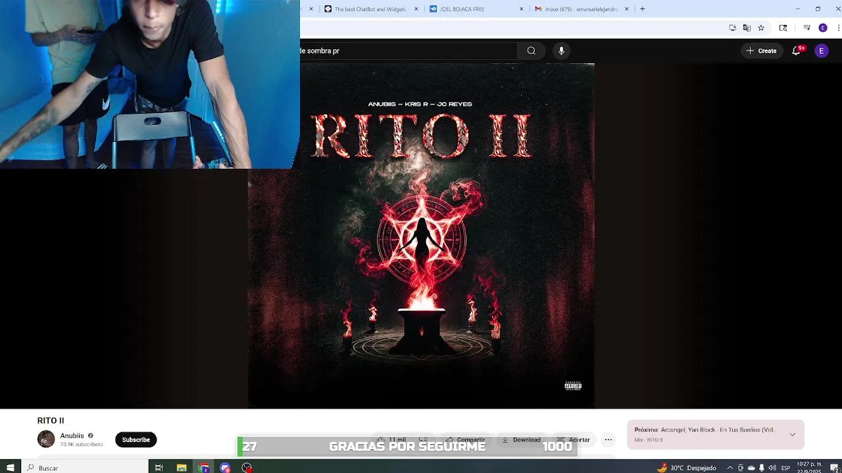The image size is (842, 473).
Task: Open the Windows action center icon
Action: 833,468
